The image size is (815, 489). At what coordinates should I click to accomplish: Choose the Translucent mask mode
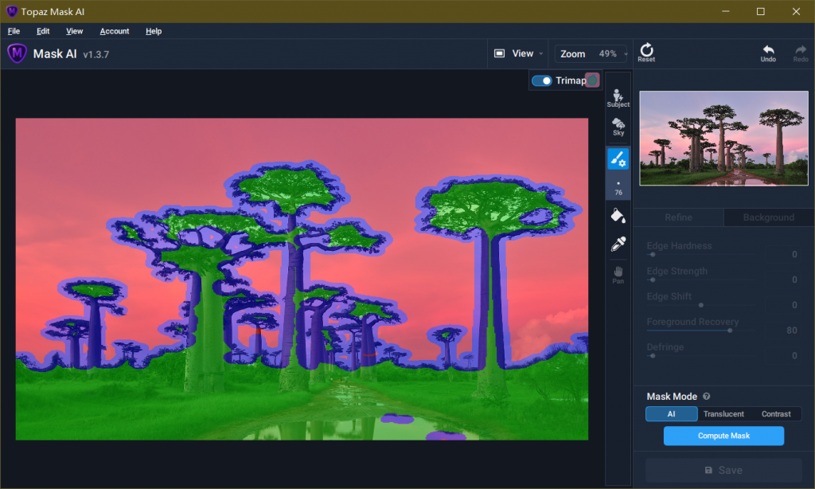(x=723, y=414)
